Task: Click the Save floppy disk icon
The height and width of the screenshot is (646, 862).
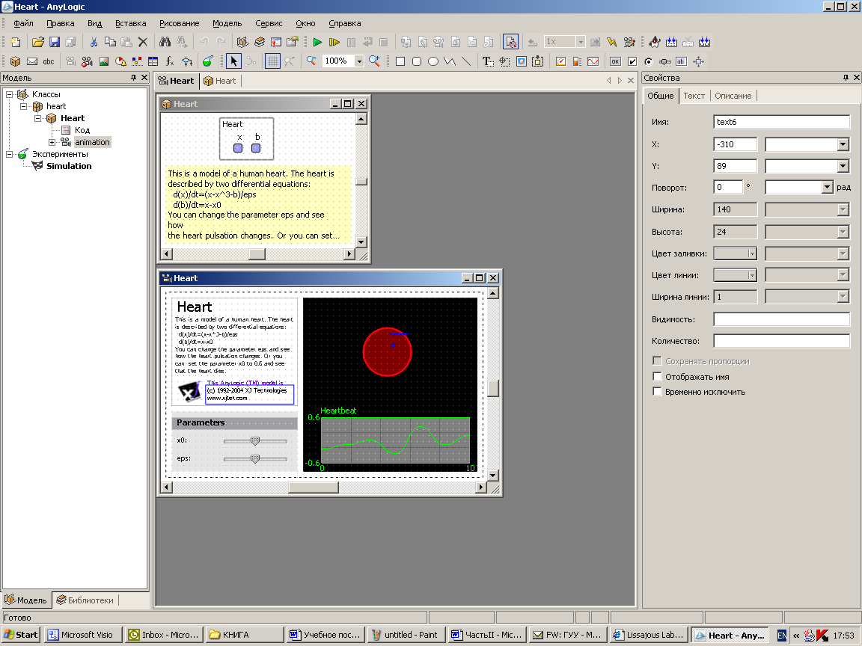Action: [54, 42]
